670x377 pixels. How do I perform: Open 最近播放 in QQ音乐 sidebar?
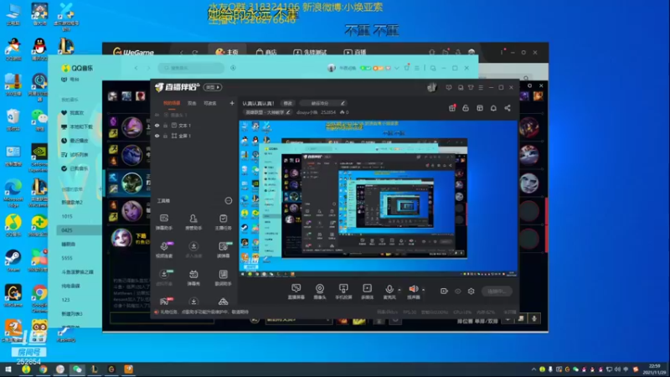(x=75, y=141)
